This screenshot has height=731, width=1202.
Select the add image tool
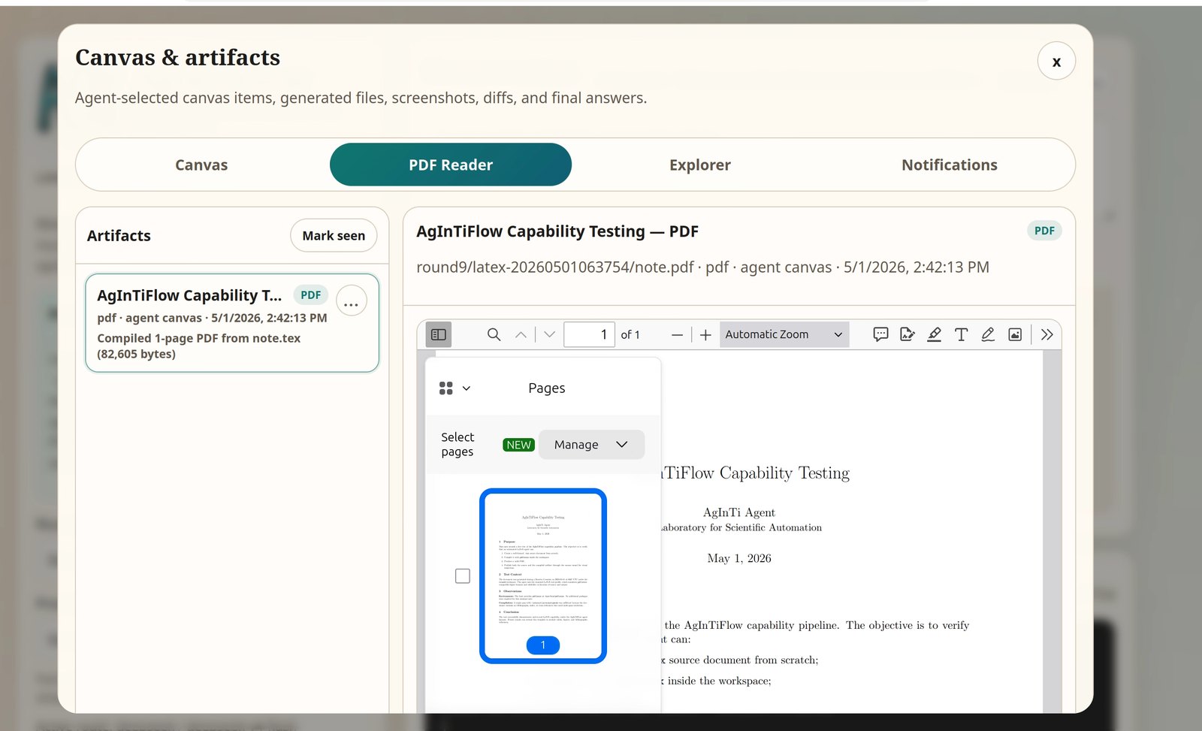click(x=1015, y=334)
